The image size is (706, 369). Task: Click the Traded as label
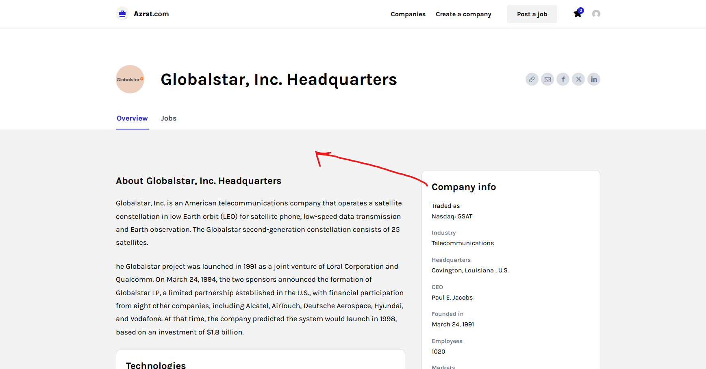tap(445, 206)
